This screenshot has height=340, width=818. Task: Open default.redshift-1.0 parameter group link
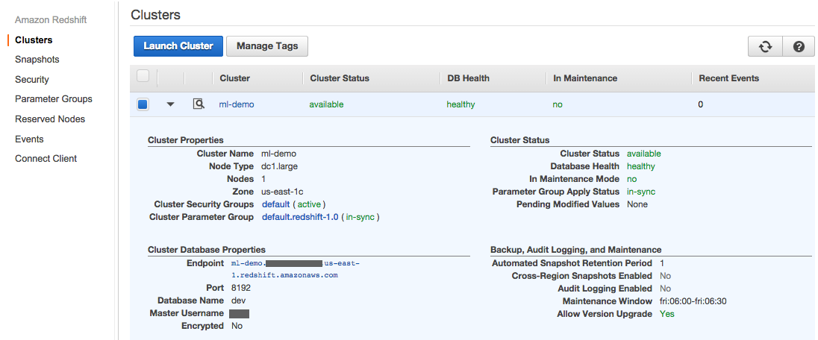tap(300, 217)
